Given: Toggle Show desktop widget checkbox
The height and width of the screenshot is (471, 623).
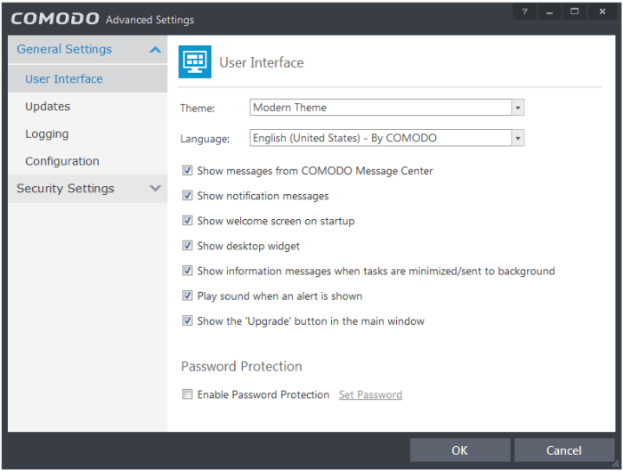Looking at the screenshot, I should coord(188,246).
